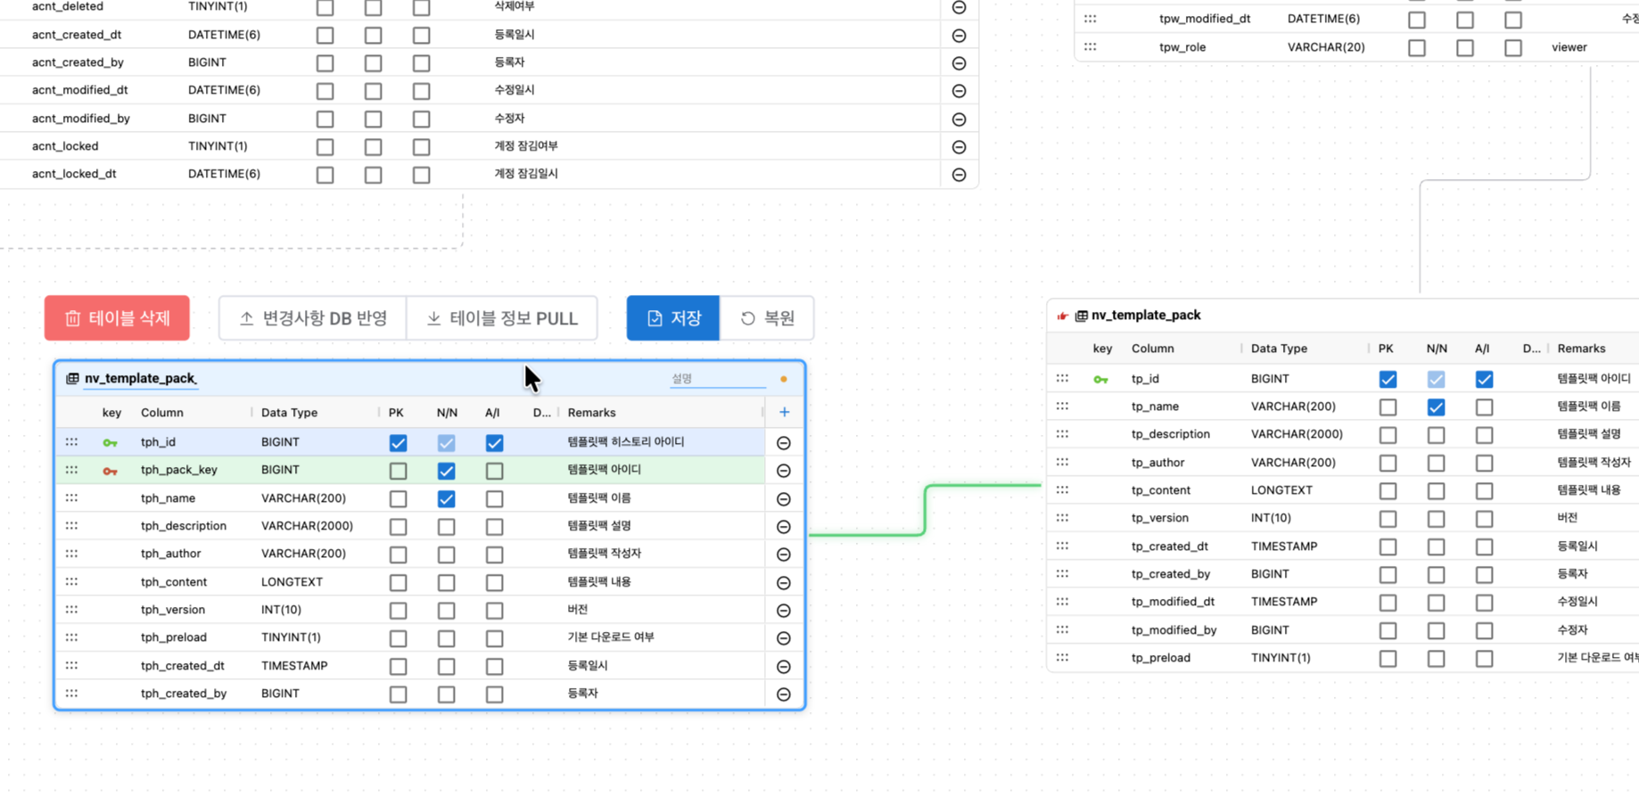
Task: Click table icon beside nv_template_pack title on right
Action: pyautogui.click(x=1081, y=316)
